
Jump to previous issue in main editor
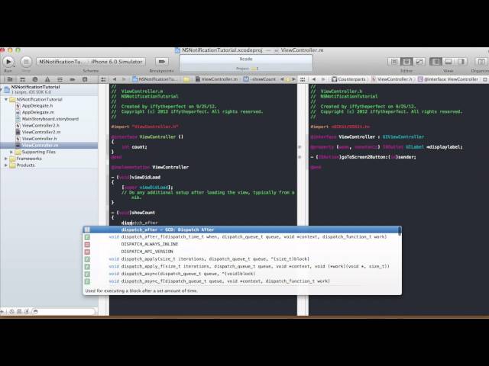(x=282, y=79)
